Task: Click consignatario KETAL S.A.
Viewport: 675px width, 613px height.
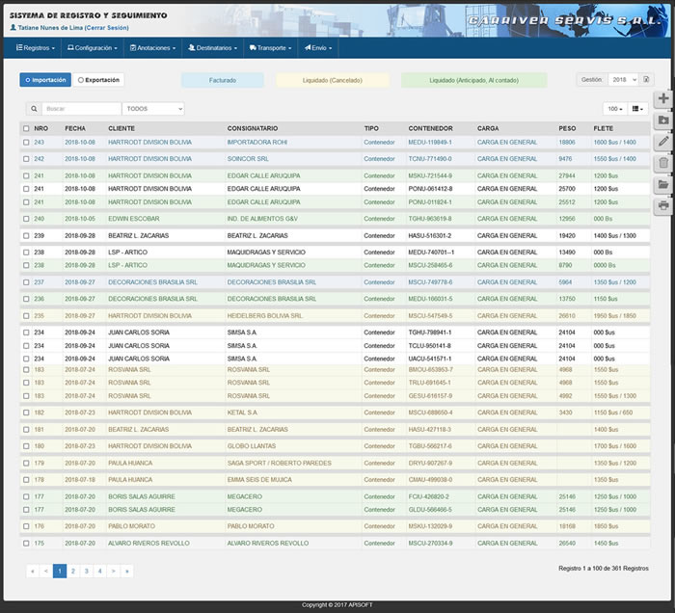Action: [242, 413]
